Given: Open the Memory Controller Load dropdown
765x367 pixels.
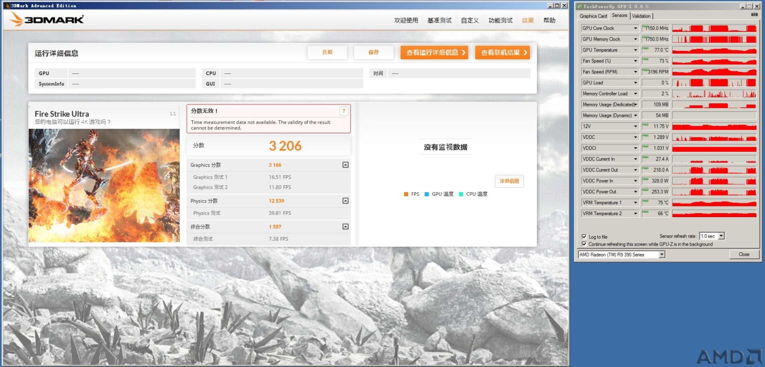Looking at the screenshot, I should pyautogui.click(x=636, y=94).
